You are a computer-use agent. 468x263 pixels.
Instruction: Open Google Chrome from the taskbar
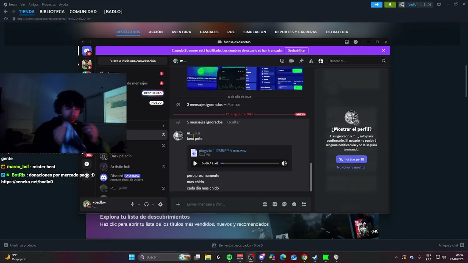coord(304,257)
